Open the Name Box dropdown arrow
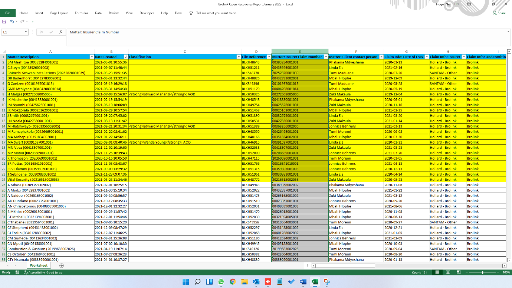 pyautogui.click(x=26, y=32)
